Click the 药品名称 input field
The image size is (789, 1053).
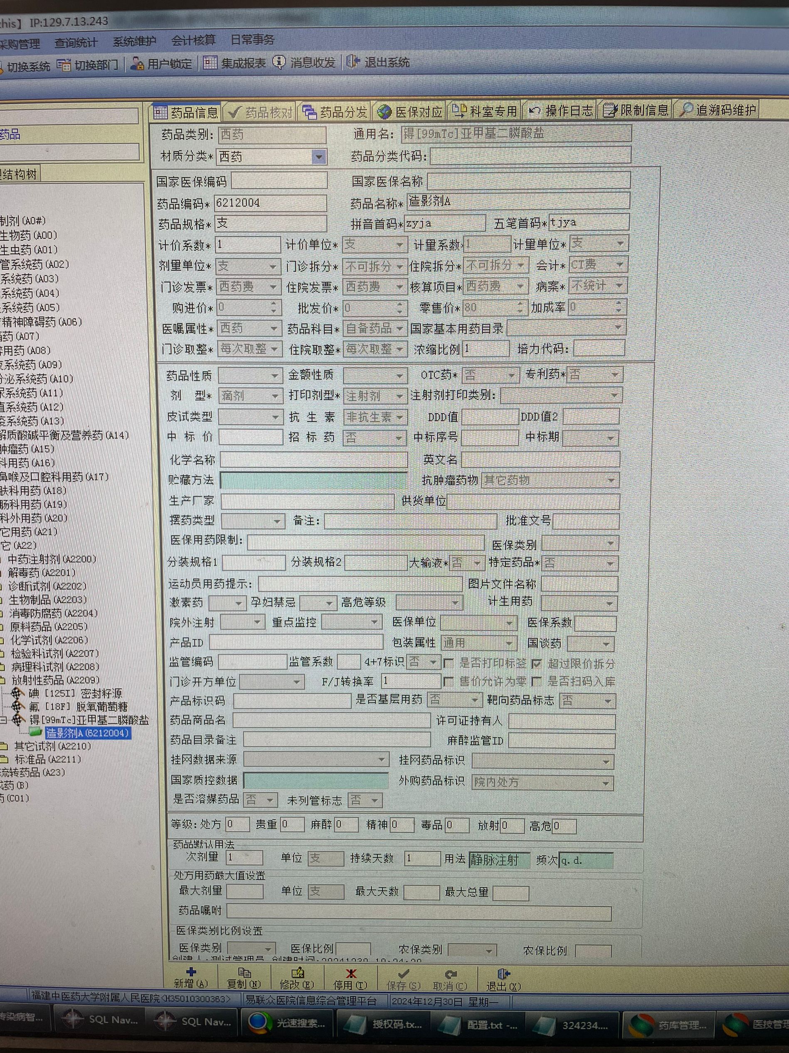click(518, 201)
